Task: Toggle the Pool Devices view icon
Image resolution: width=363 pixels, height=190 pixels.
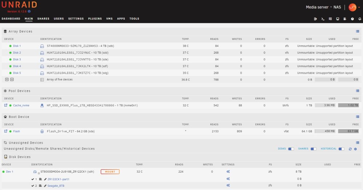Action: [x=358, y=91]
